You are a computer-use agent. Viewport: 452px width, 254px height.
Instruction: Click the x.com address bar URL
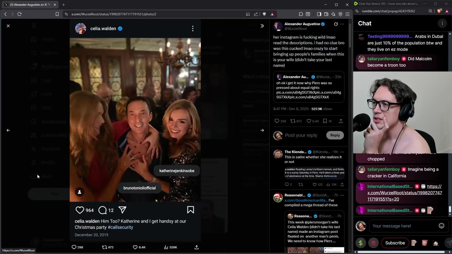point(114,14)
